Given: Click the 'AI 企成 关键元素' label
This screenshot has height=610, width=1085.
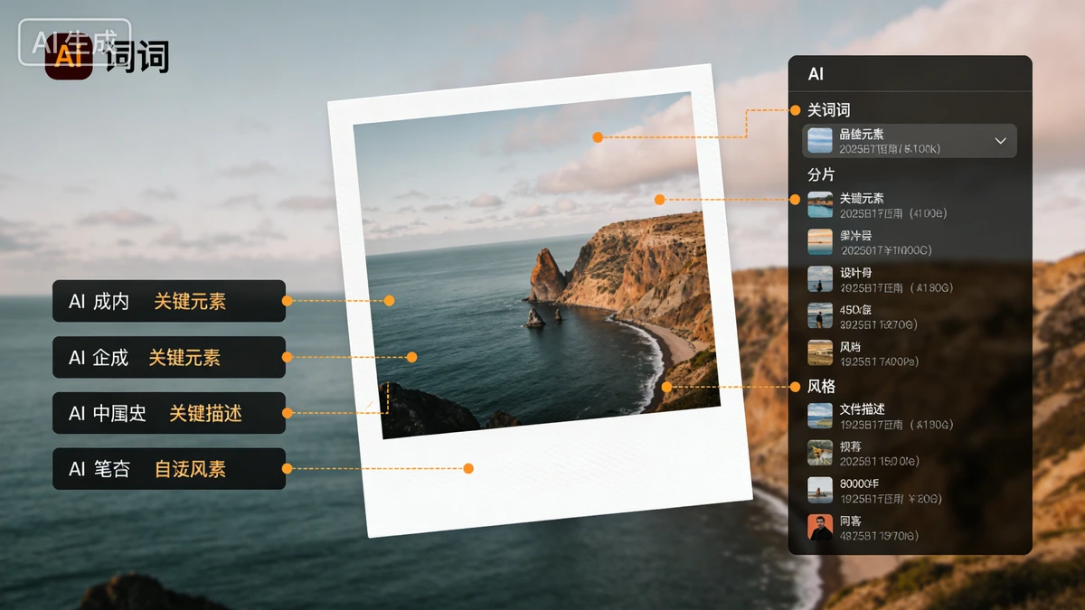Looking at the screenshot, I should [169, 357].
